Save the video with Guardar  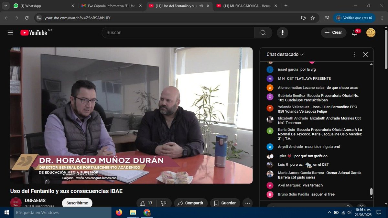pyautogui.click(x=225, y=203)
